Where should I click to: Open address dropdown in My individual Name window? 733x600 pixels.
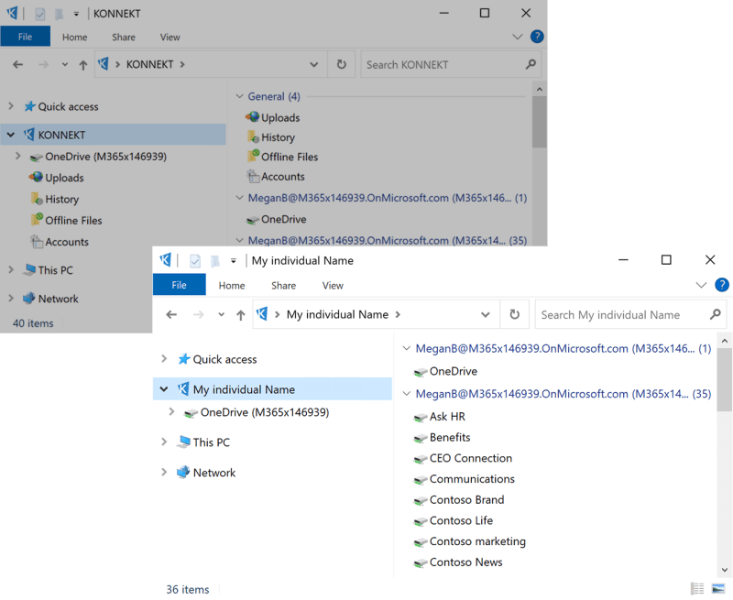click(486, 314)
